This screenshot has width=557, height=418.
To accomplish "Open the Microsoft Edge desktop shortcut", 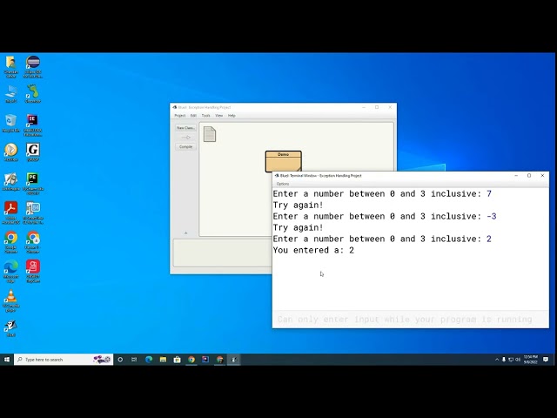I will 11,272.
